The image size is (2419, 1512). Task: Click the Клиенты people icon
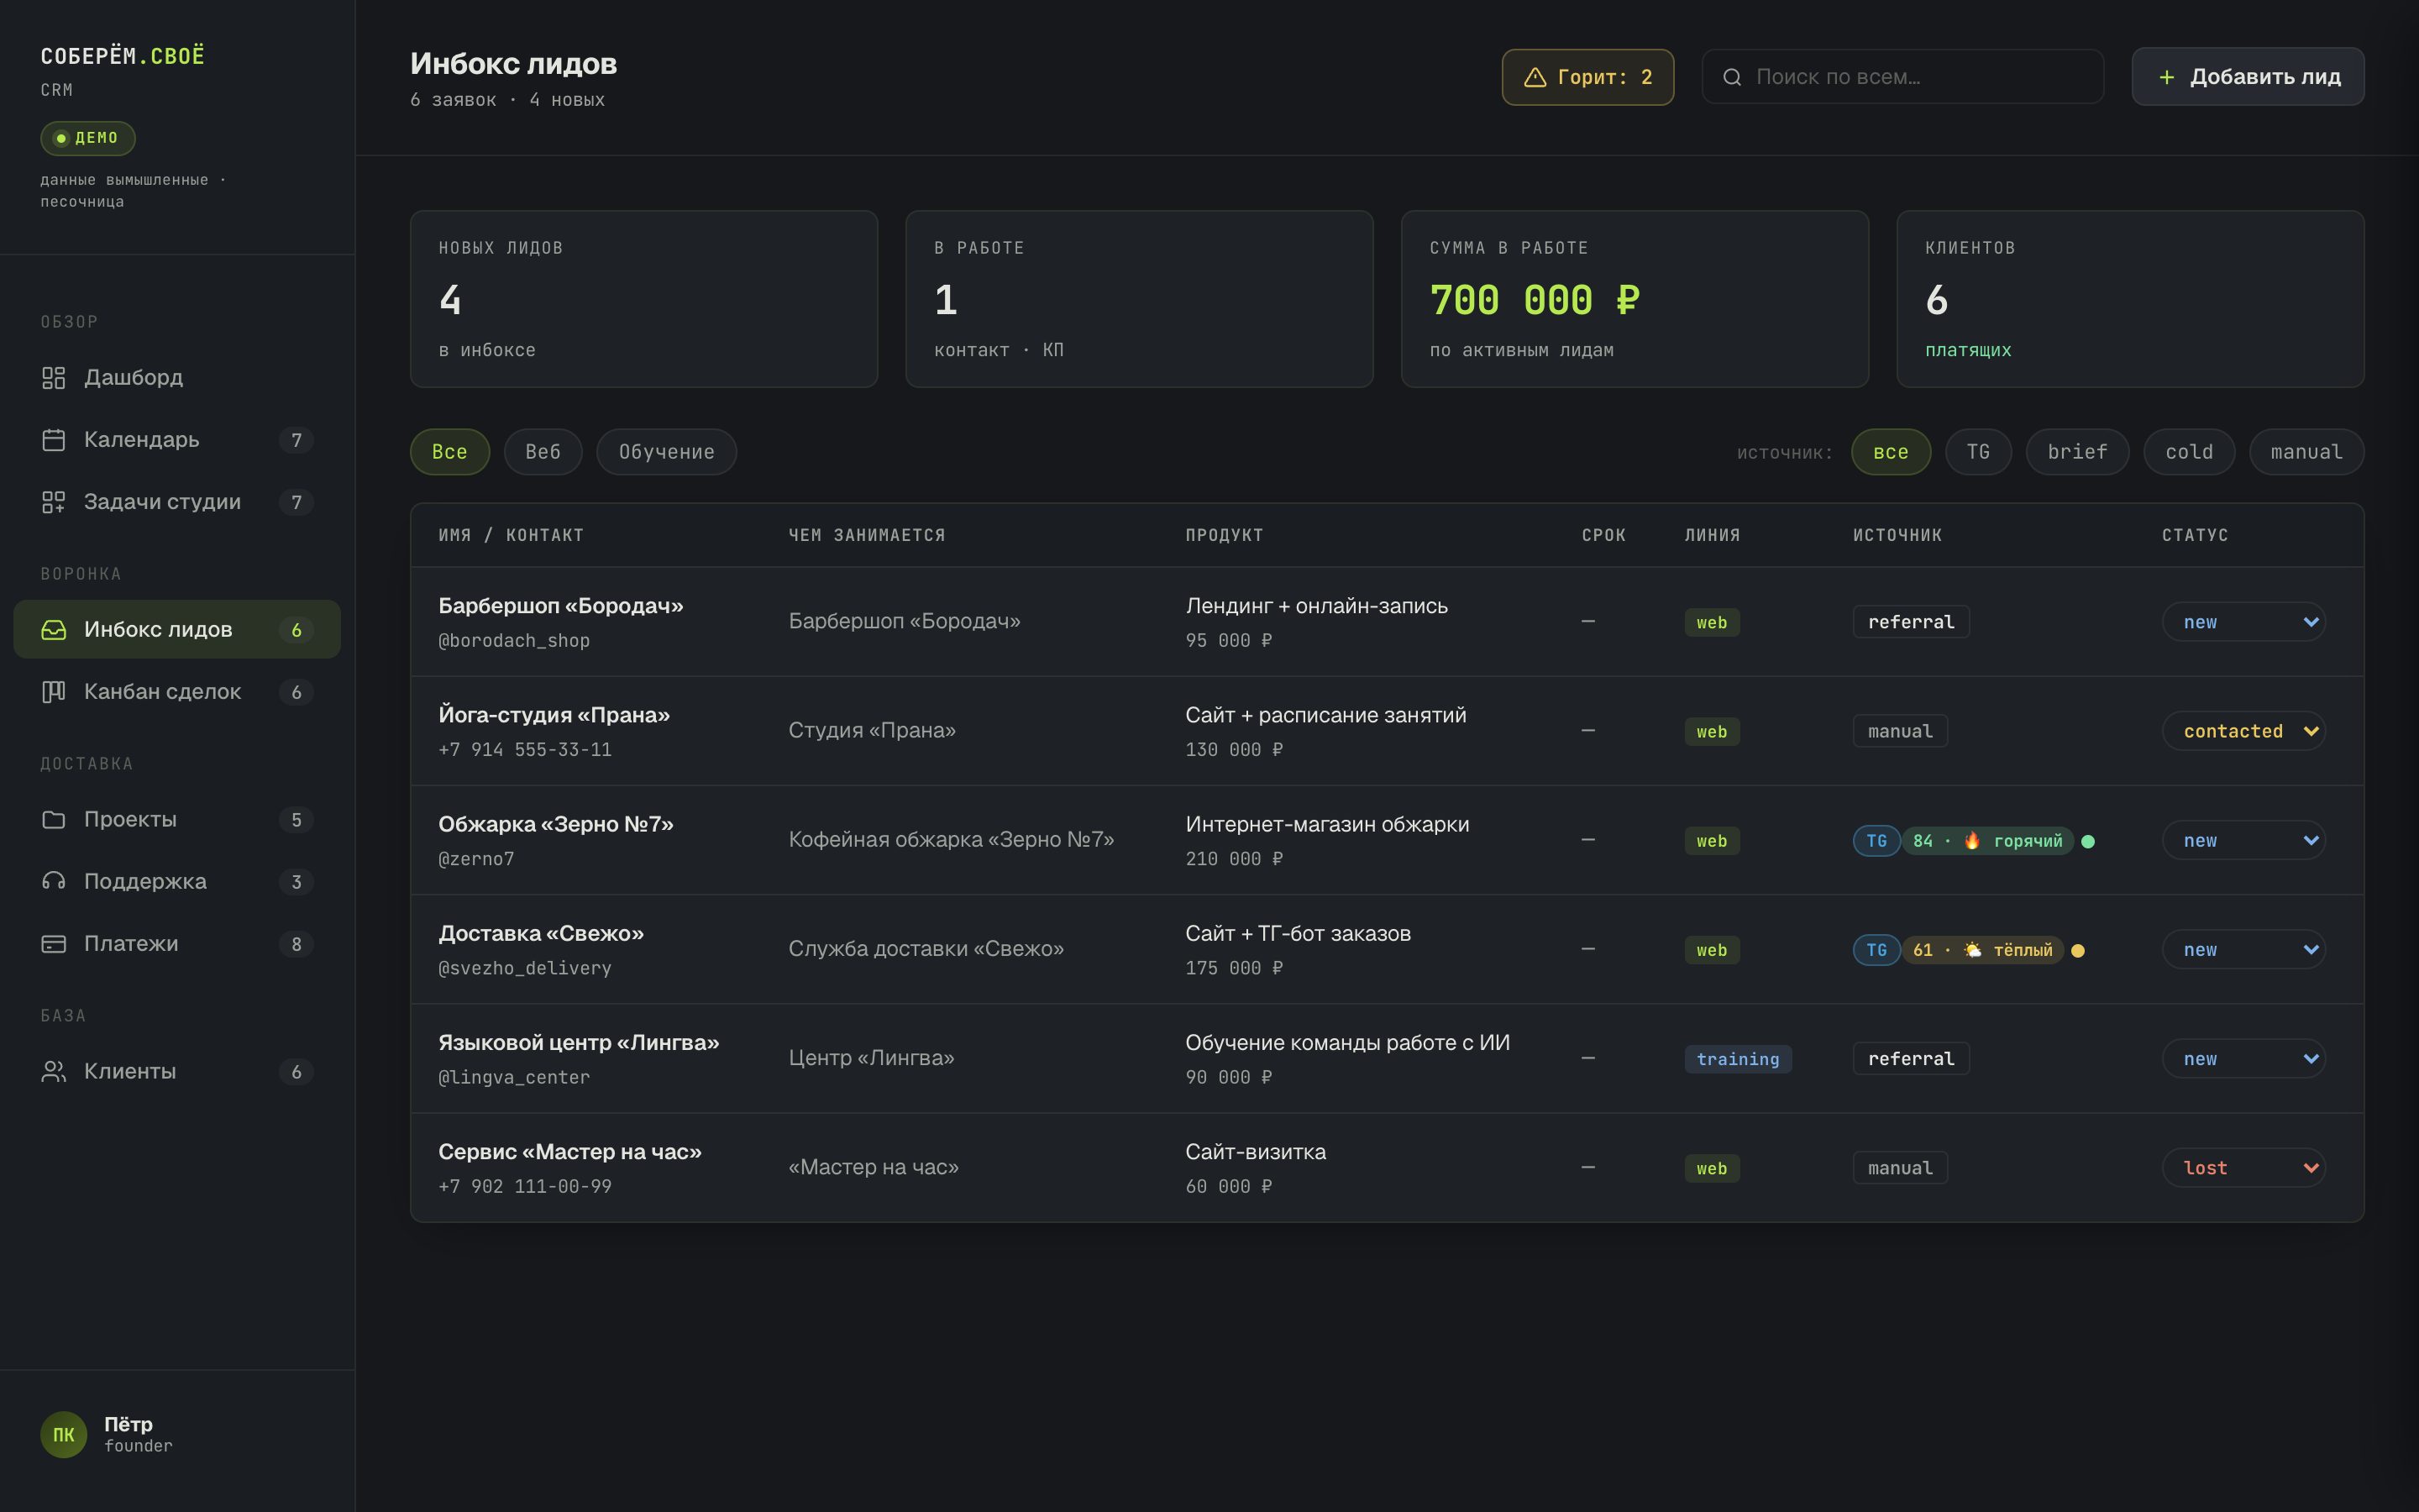point(53,1072)
